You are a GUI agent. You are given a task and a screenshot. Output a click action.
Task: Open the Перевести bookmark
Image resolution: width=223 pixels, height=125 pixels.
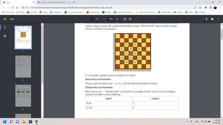click(x=56, y=12)
